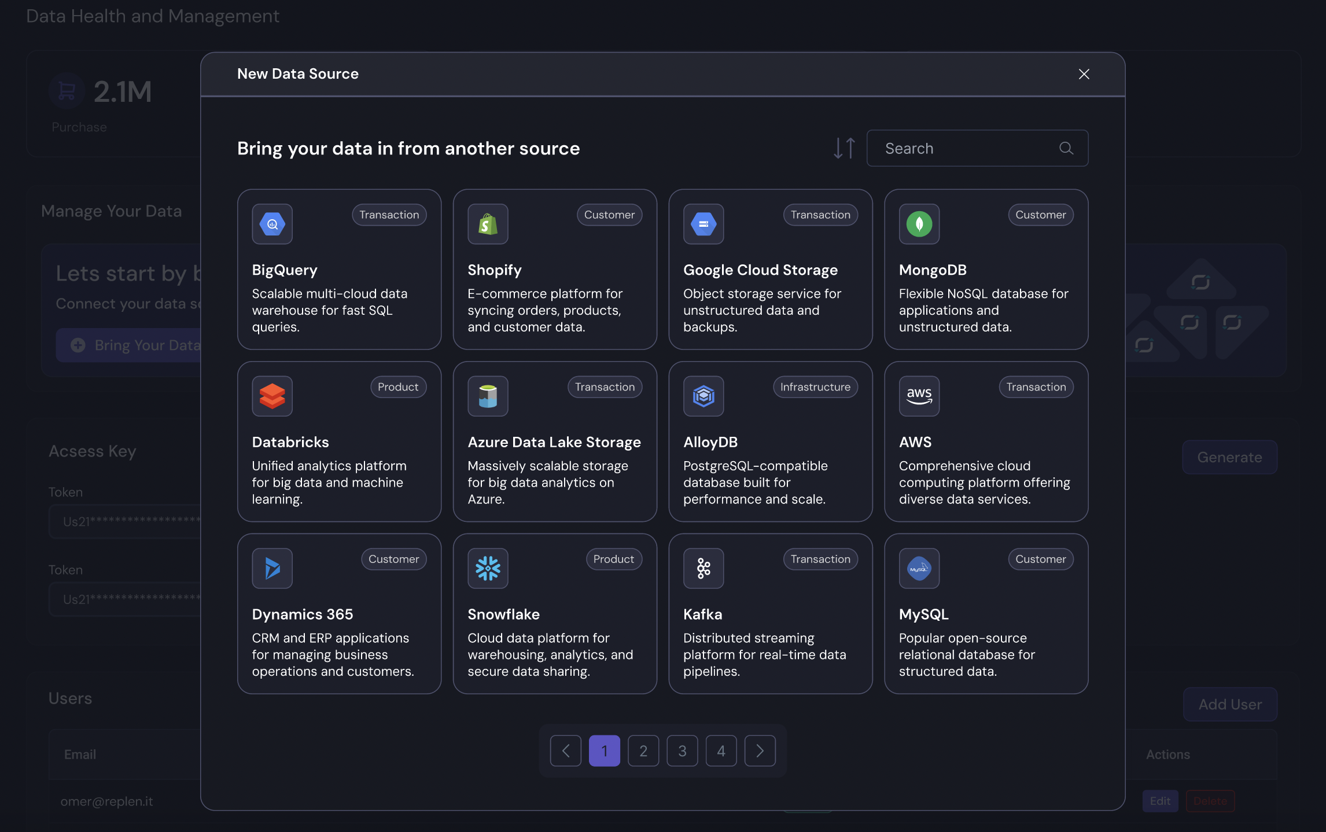Open page 3 of data sources

click(682, 751)
